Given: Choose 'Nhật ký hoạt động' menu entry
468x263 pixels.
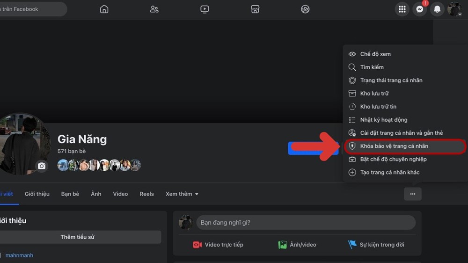Looking at the screenshot, I should (x=384, y=120).
